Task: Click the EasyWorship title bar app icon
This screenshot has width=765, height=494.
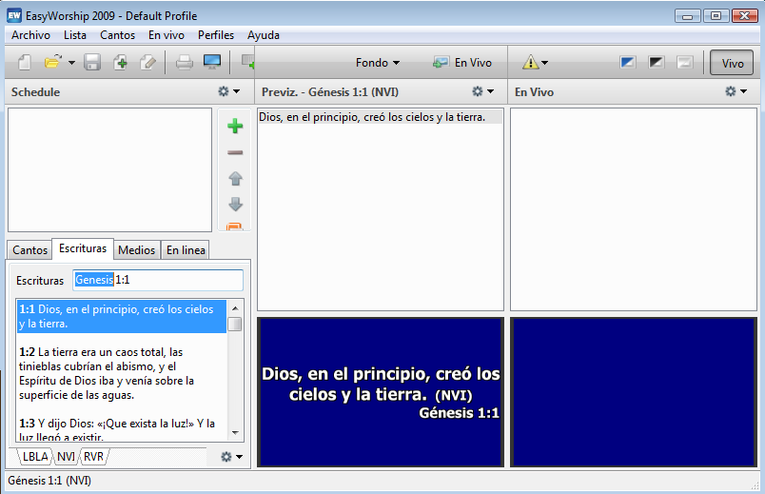Action: 14,15
